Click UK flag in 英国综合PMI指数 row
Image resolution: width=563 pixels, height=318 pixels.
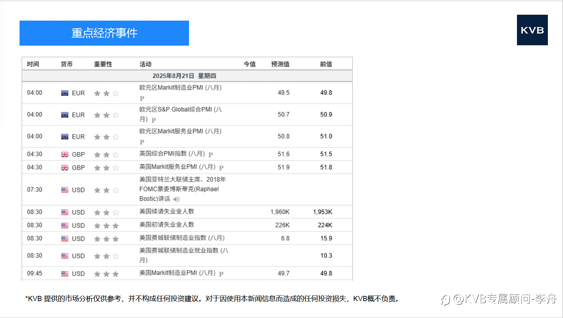click(65, 154)
